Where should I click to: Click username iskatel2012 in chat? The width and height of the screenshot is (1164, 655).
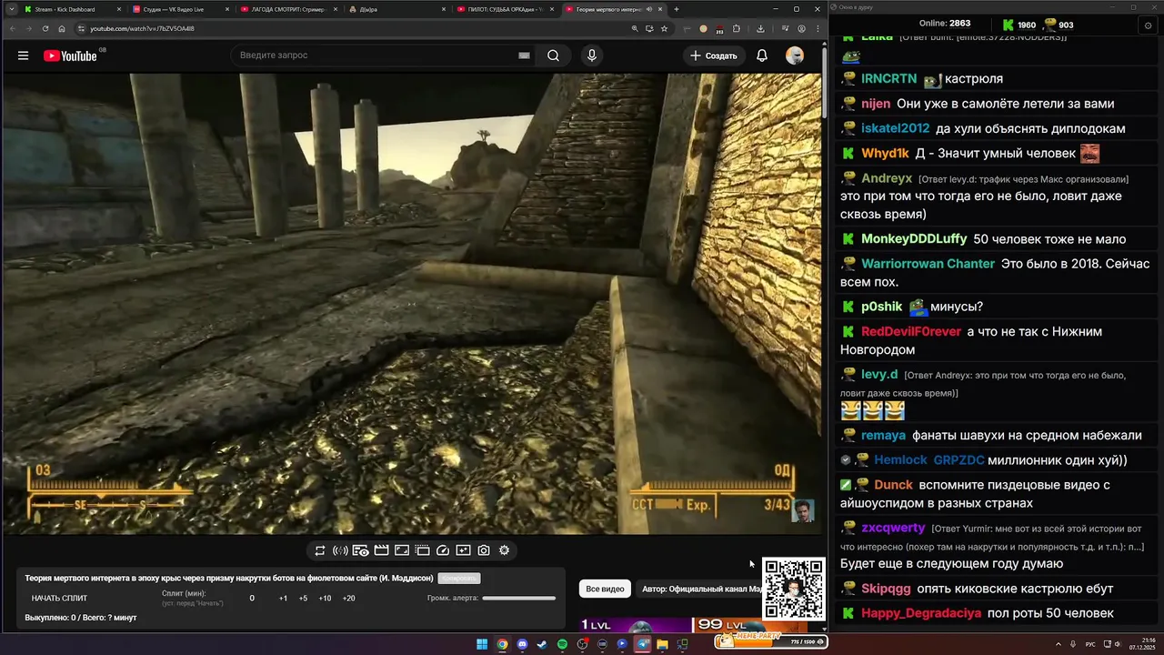pyautogui.click(x=896, y=128)
